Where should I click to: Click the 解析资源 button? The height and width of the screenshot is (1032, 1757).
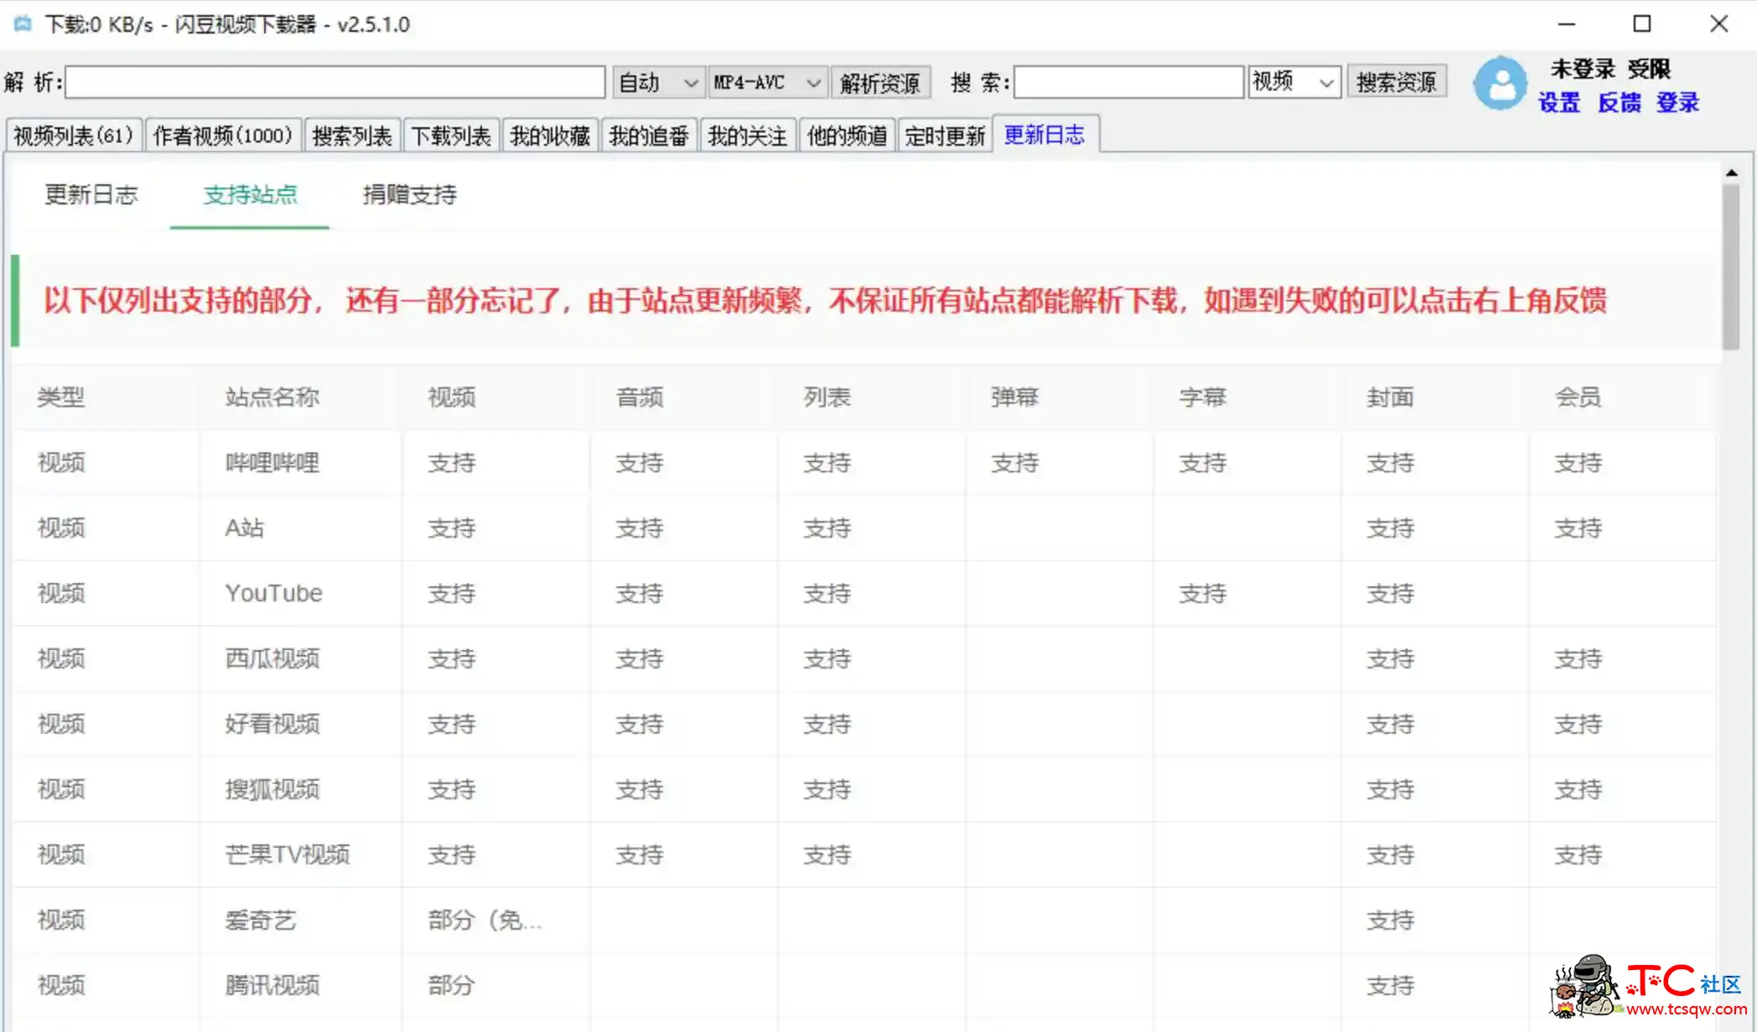point(880,82)
